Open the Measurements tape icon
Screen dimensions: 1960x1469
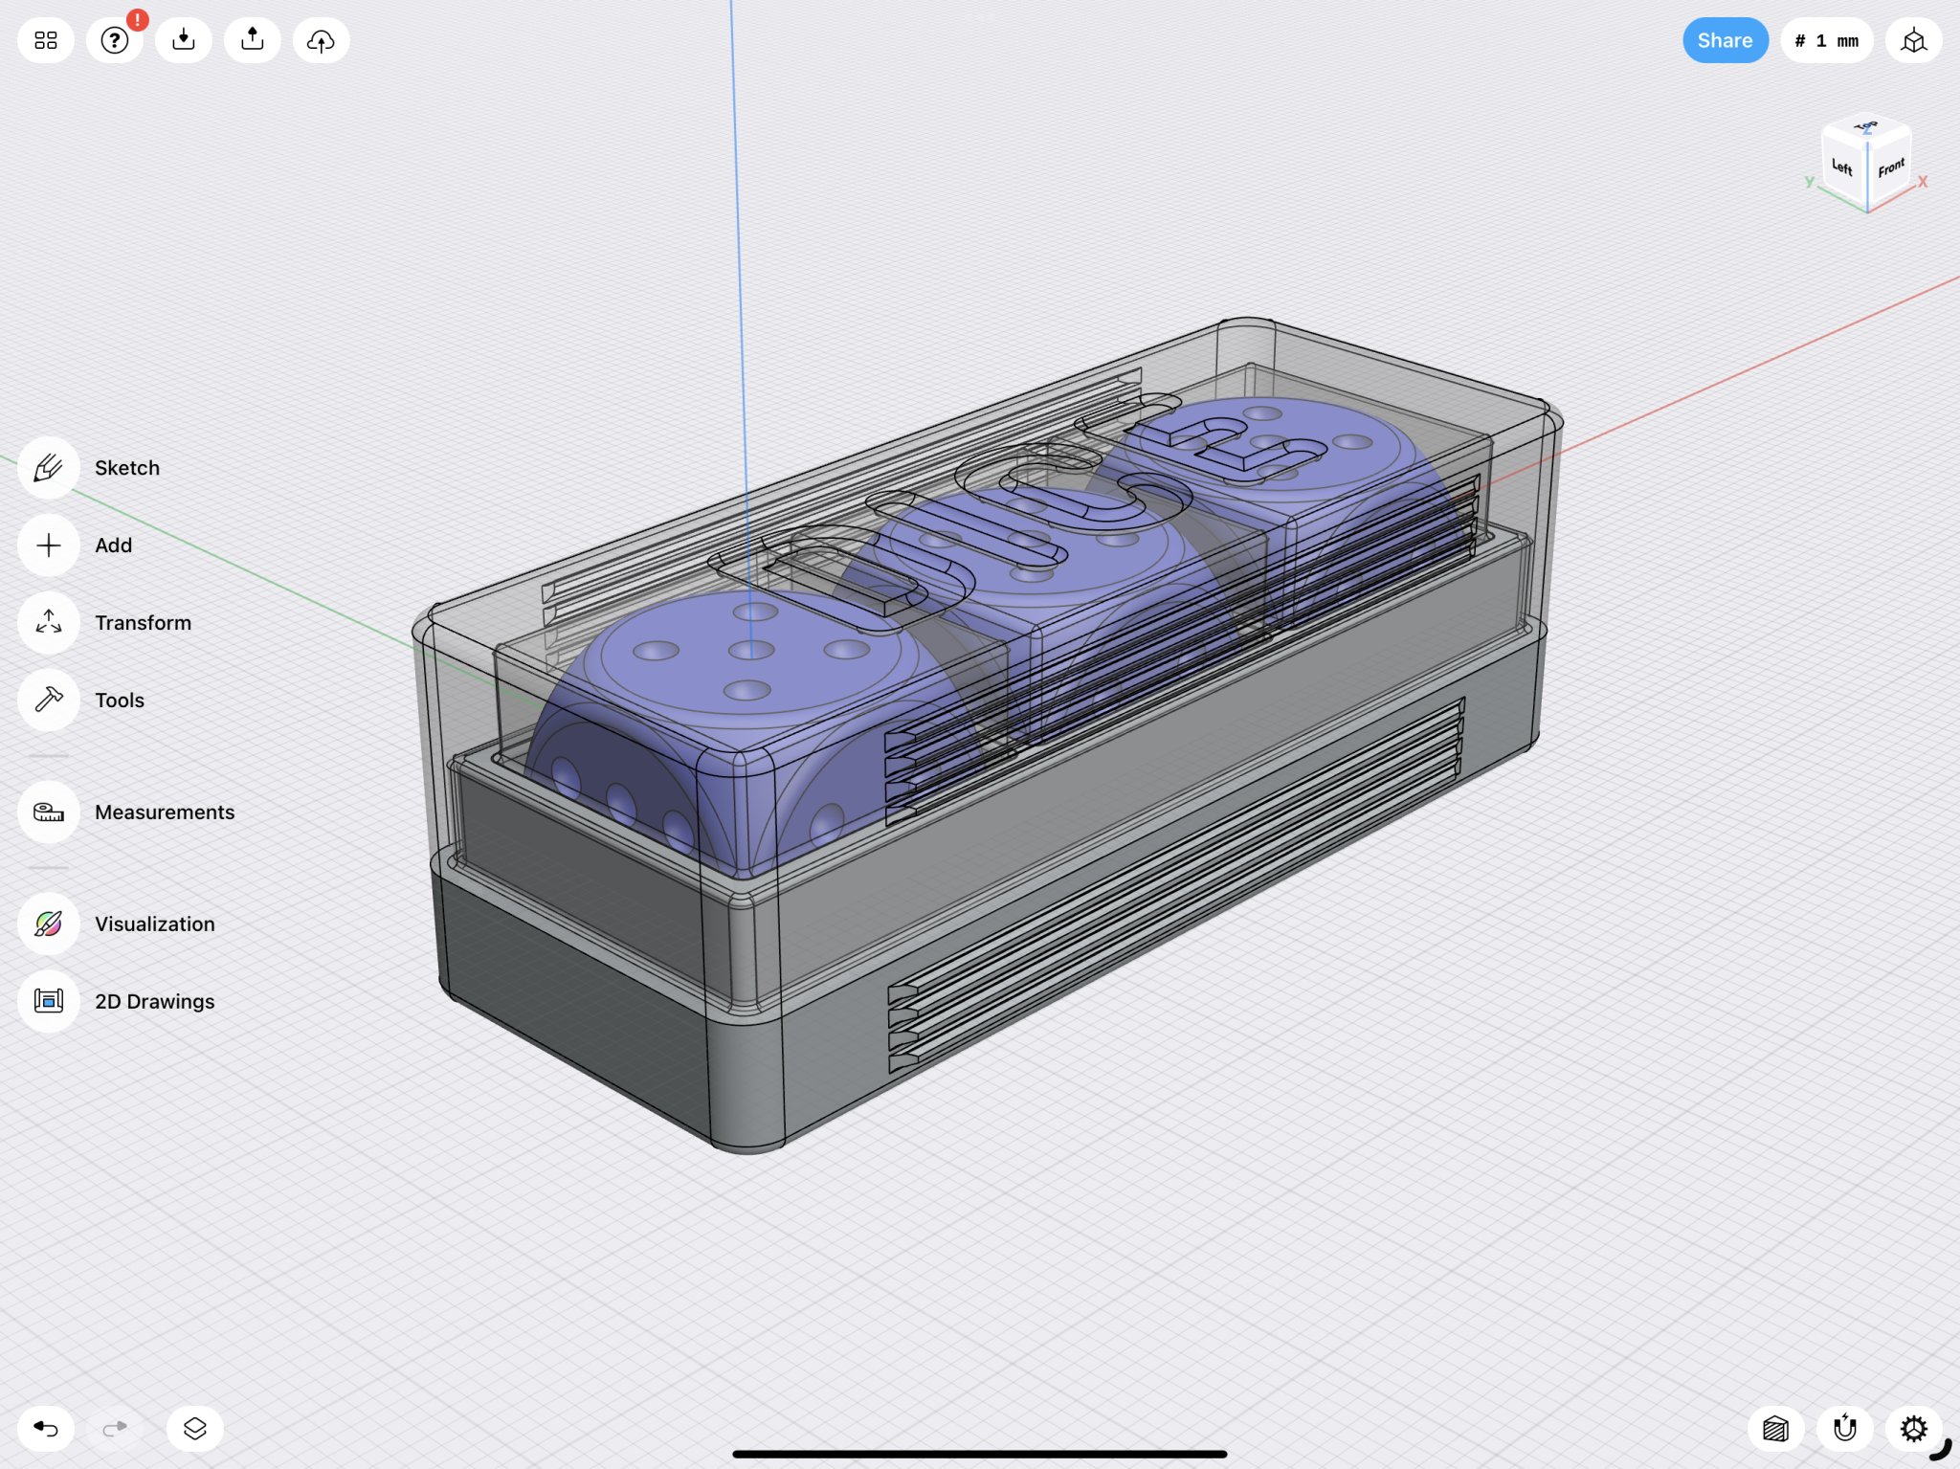tap(48, 812)
